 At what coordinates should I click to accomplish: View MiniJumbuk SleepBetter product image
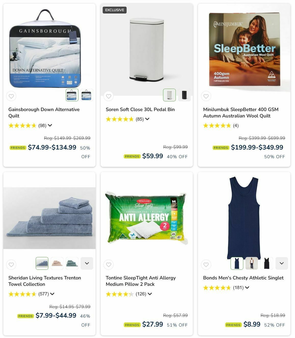tap(244, 49)
